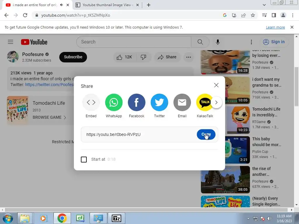Share this page icon in toolbar

[244, 15]
